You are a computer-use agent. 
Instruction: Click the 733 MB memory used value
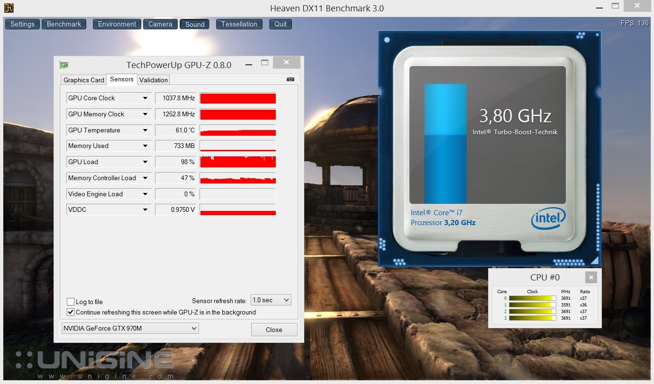coord(176,146)
